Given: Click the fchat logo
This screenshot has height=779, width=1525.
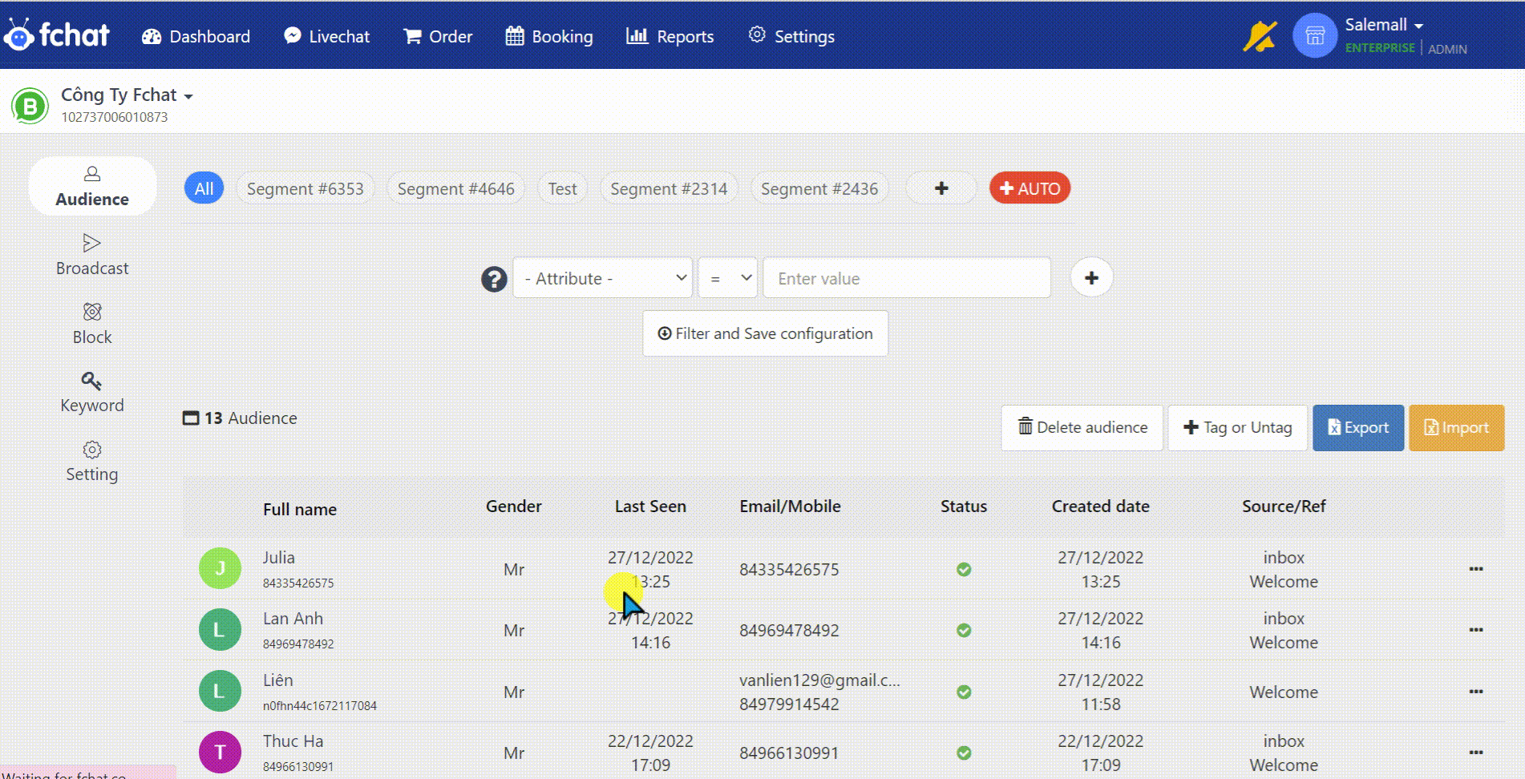Looking at the screenshot, I should 56,34.
